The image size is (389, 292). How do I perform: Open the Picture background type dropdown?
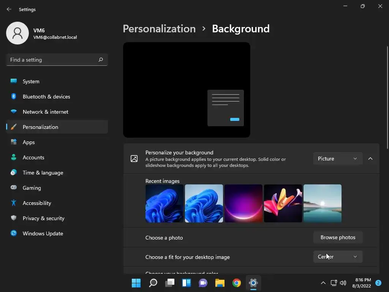click(338, 159)
